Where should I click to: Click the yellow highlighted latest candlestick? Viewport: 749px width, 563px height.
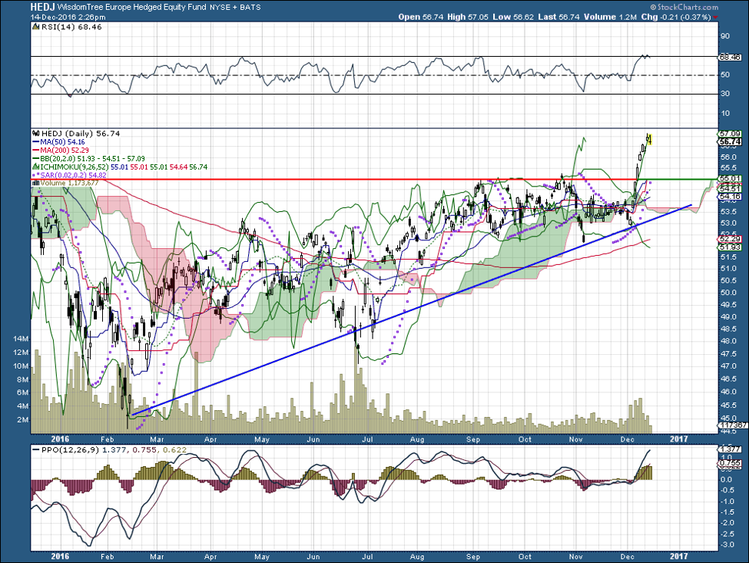648,139
